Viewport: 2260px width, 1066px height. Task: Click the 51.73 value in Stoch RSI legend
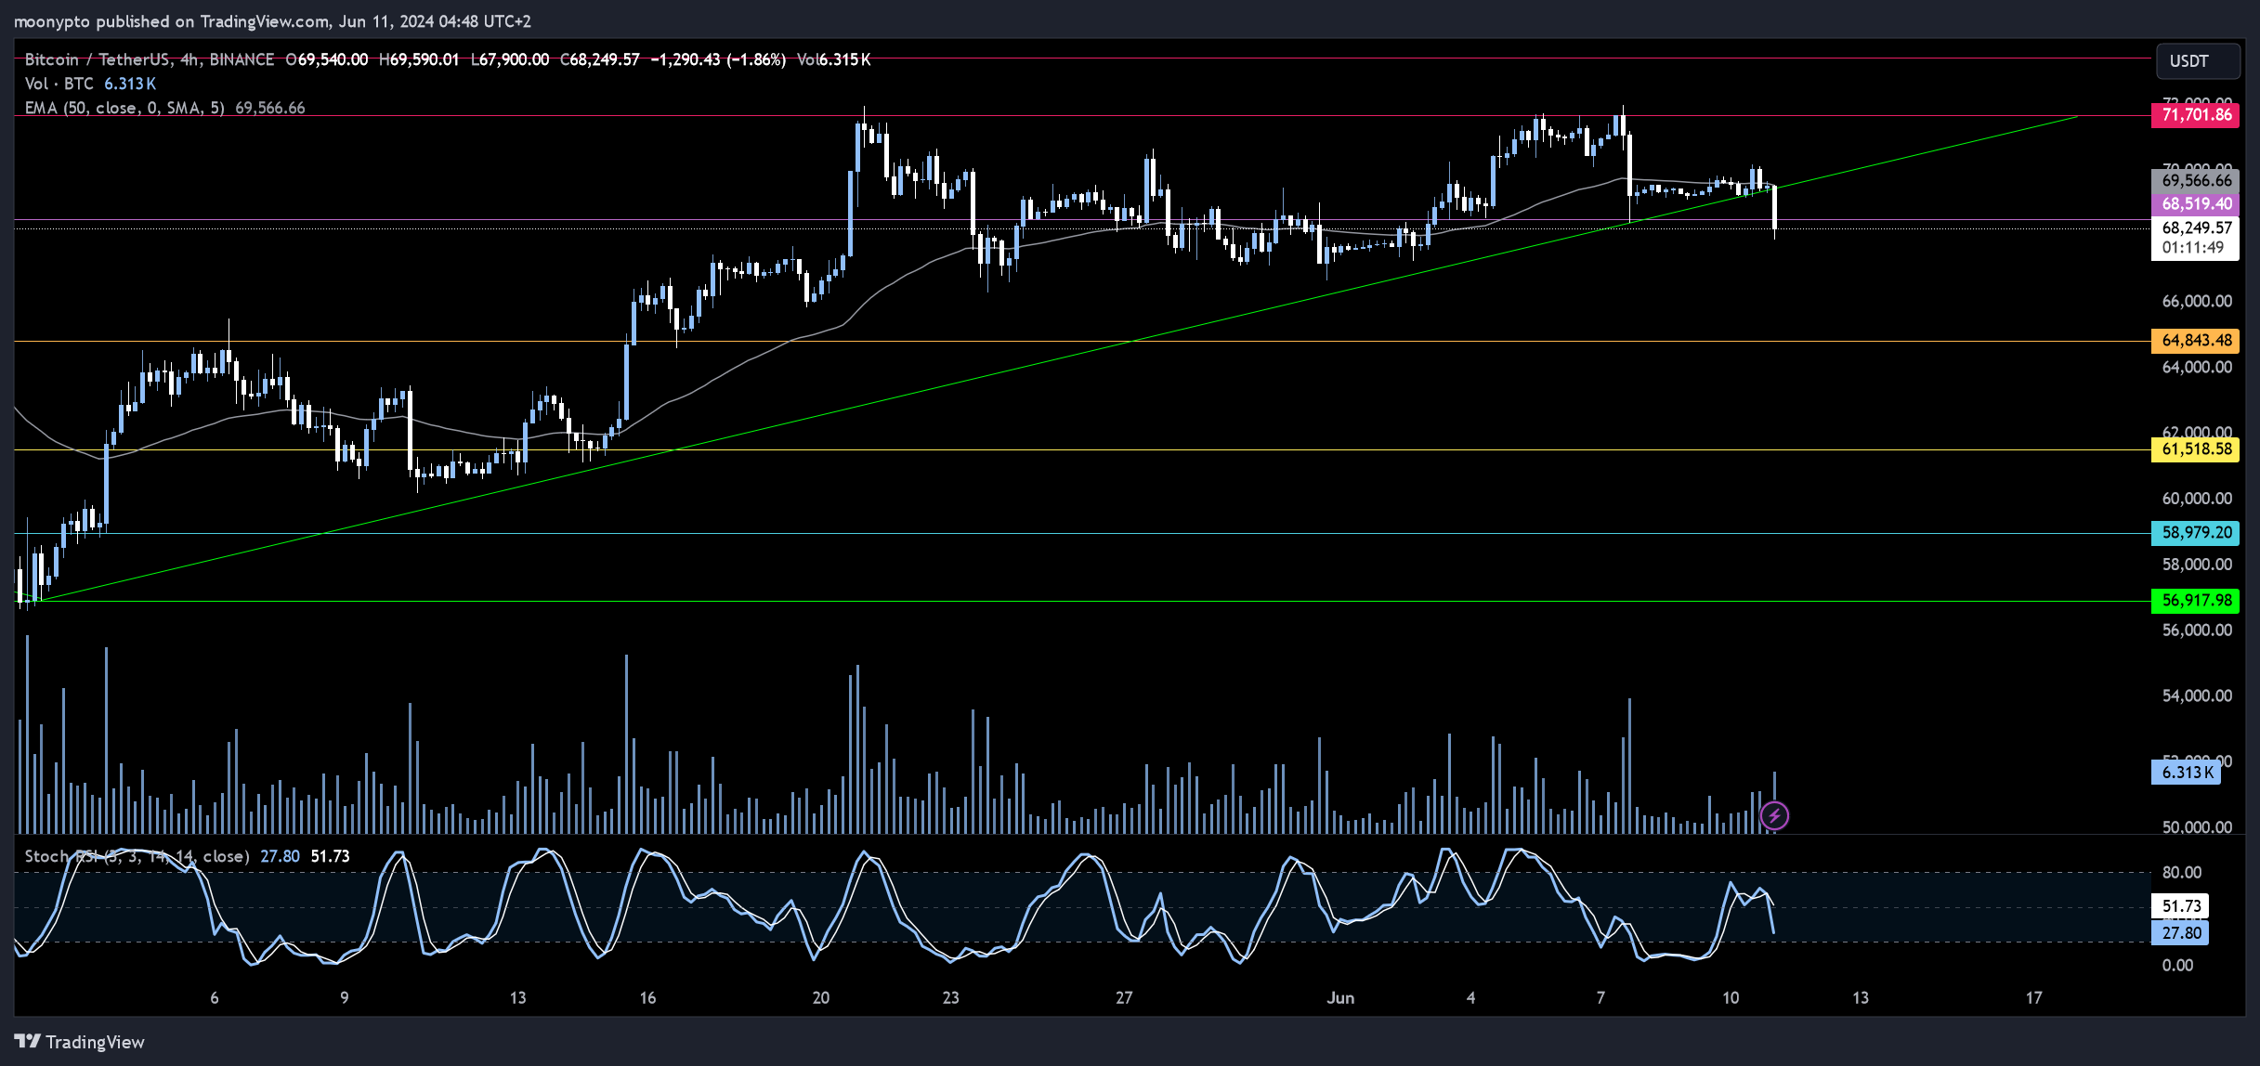[330, 856]
